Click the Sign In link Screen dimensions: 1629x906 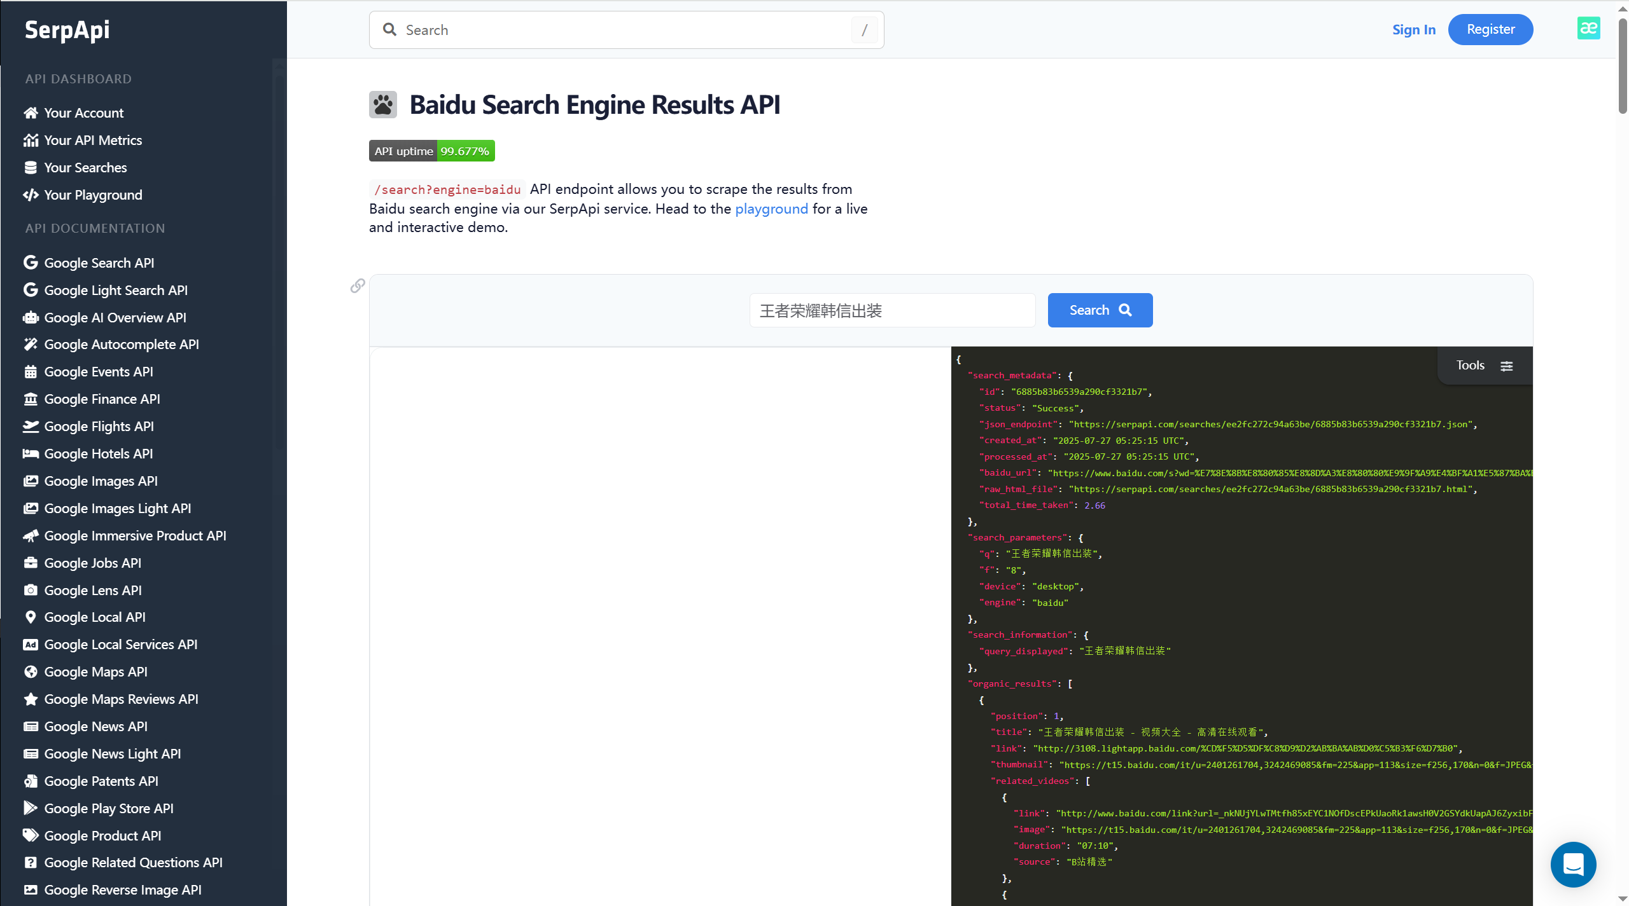click(x=1414, y=30)
